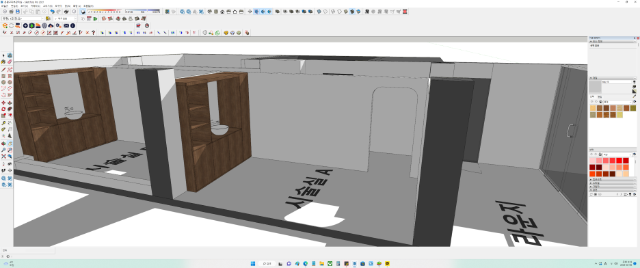Switch to Iso view
The image size is (640, 268).
pyautogui.click(x=209, y=12)
